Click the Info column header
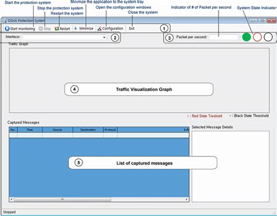 pos(153,130)
